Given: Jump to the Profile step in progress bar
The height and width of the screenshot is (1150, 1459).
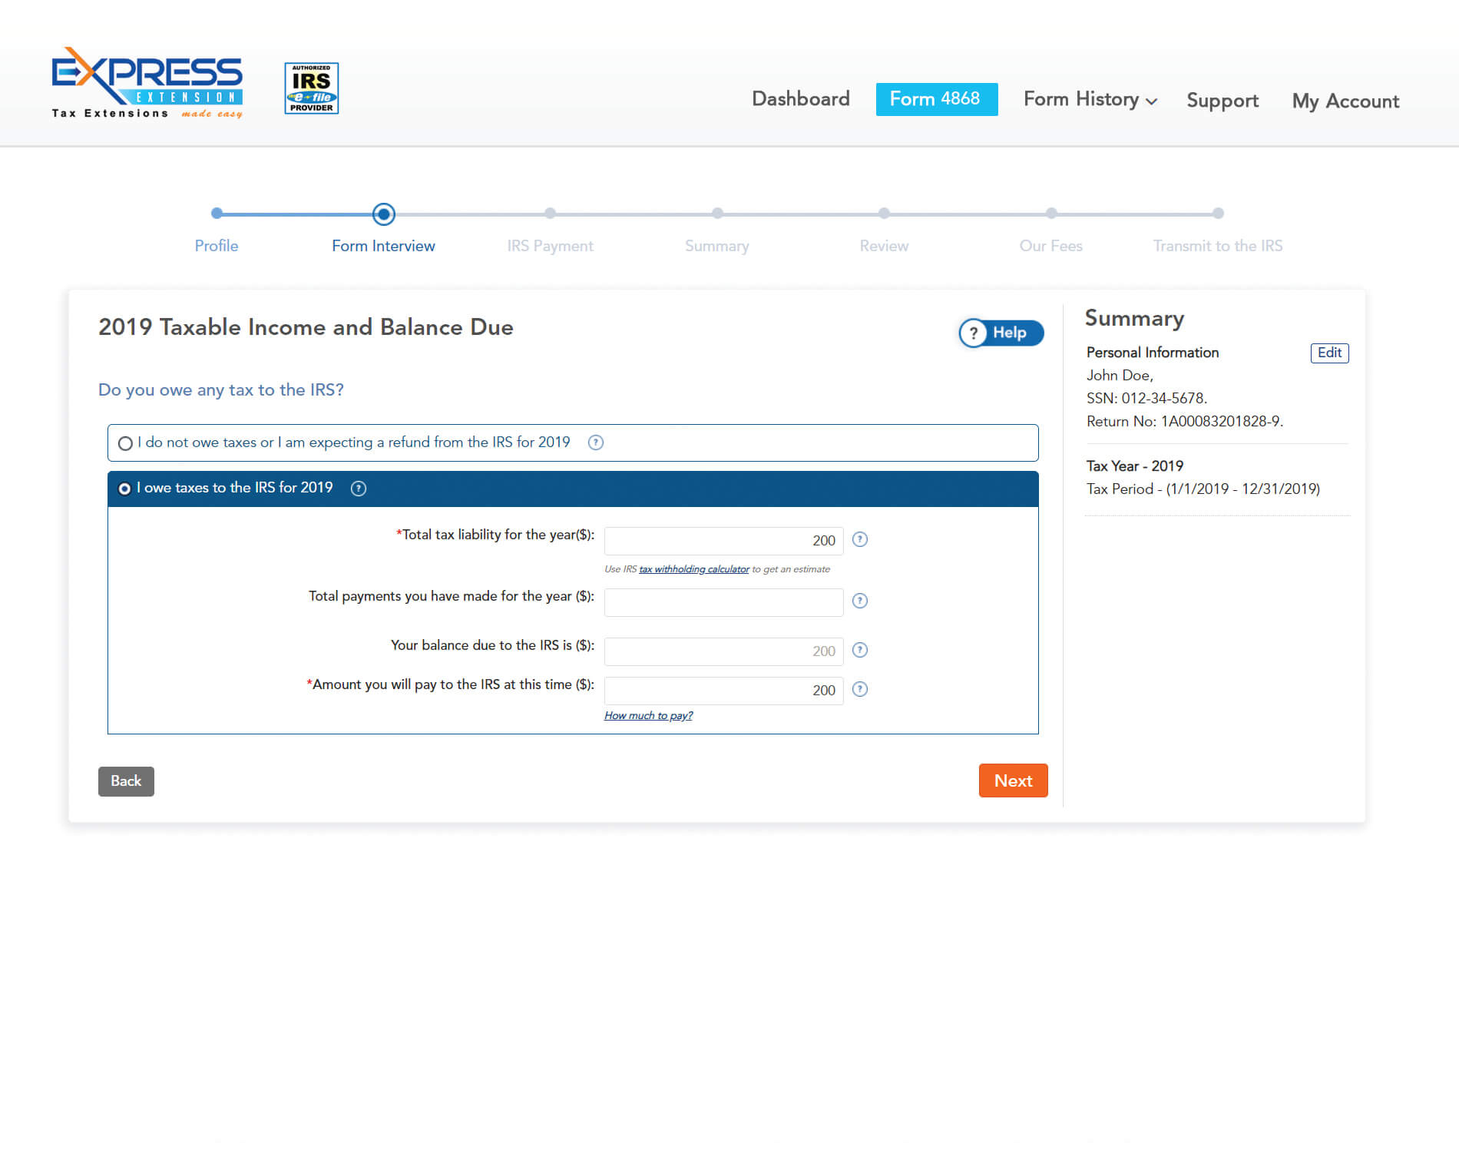Looking at the screenshot, I should tap(217, 214).
